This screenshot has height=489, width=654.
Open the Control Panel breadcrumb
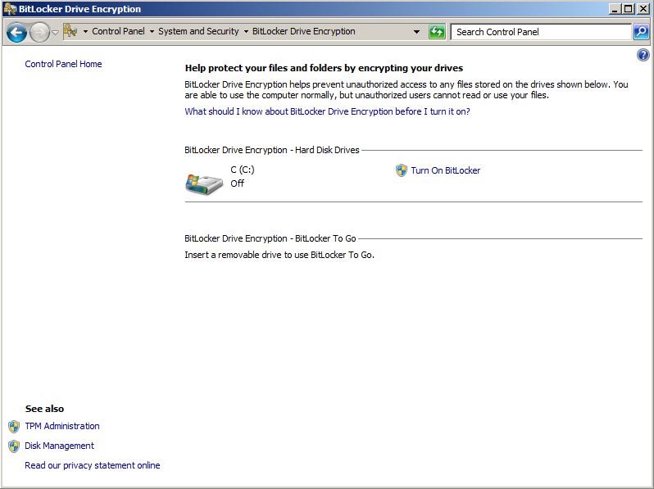119,31
